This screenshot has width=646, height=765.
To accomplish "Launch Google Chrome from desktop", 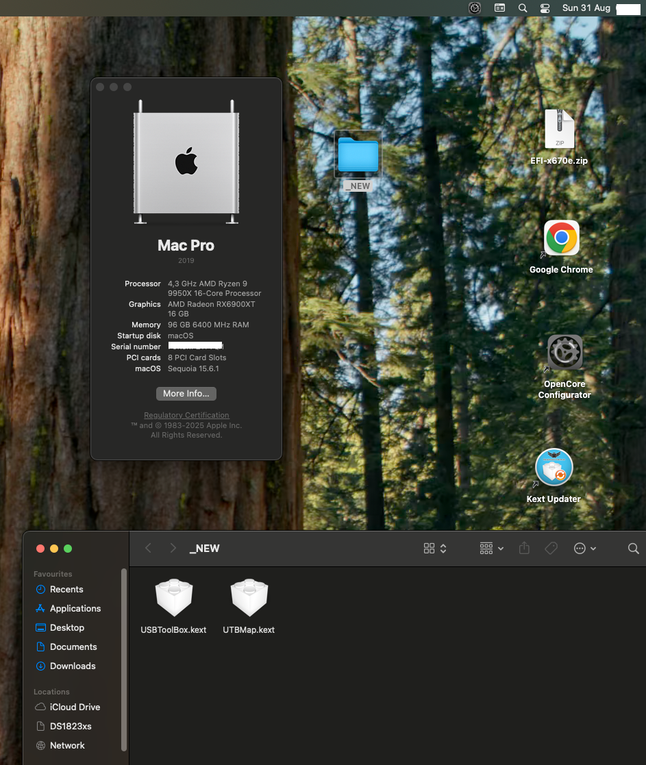I will tap(561, 238).
